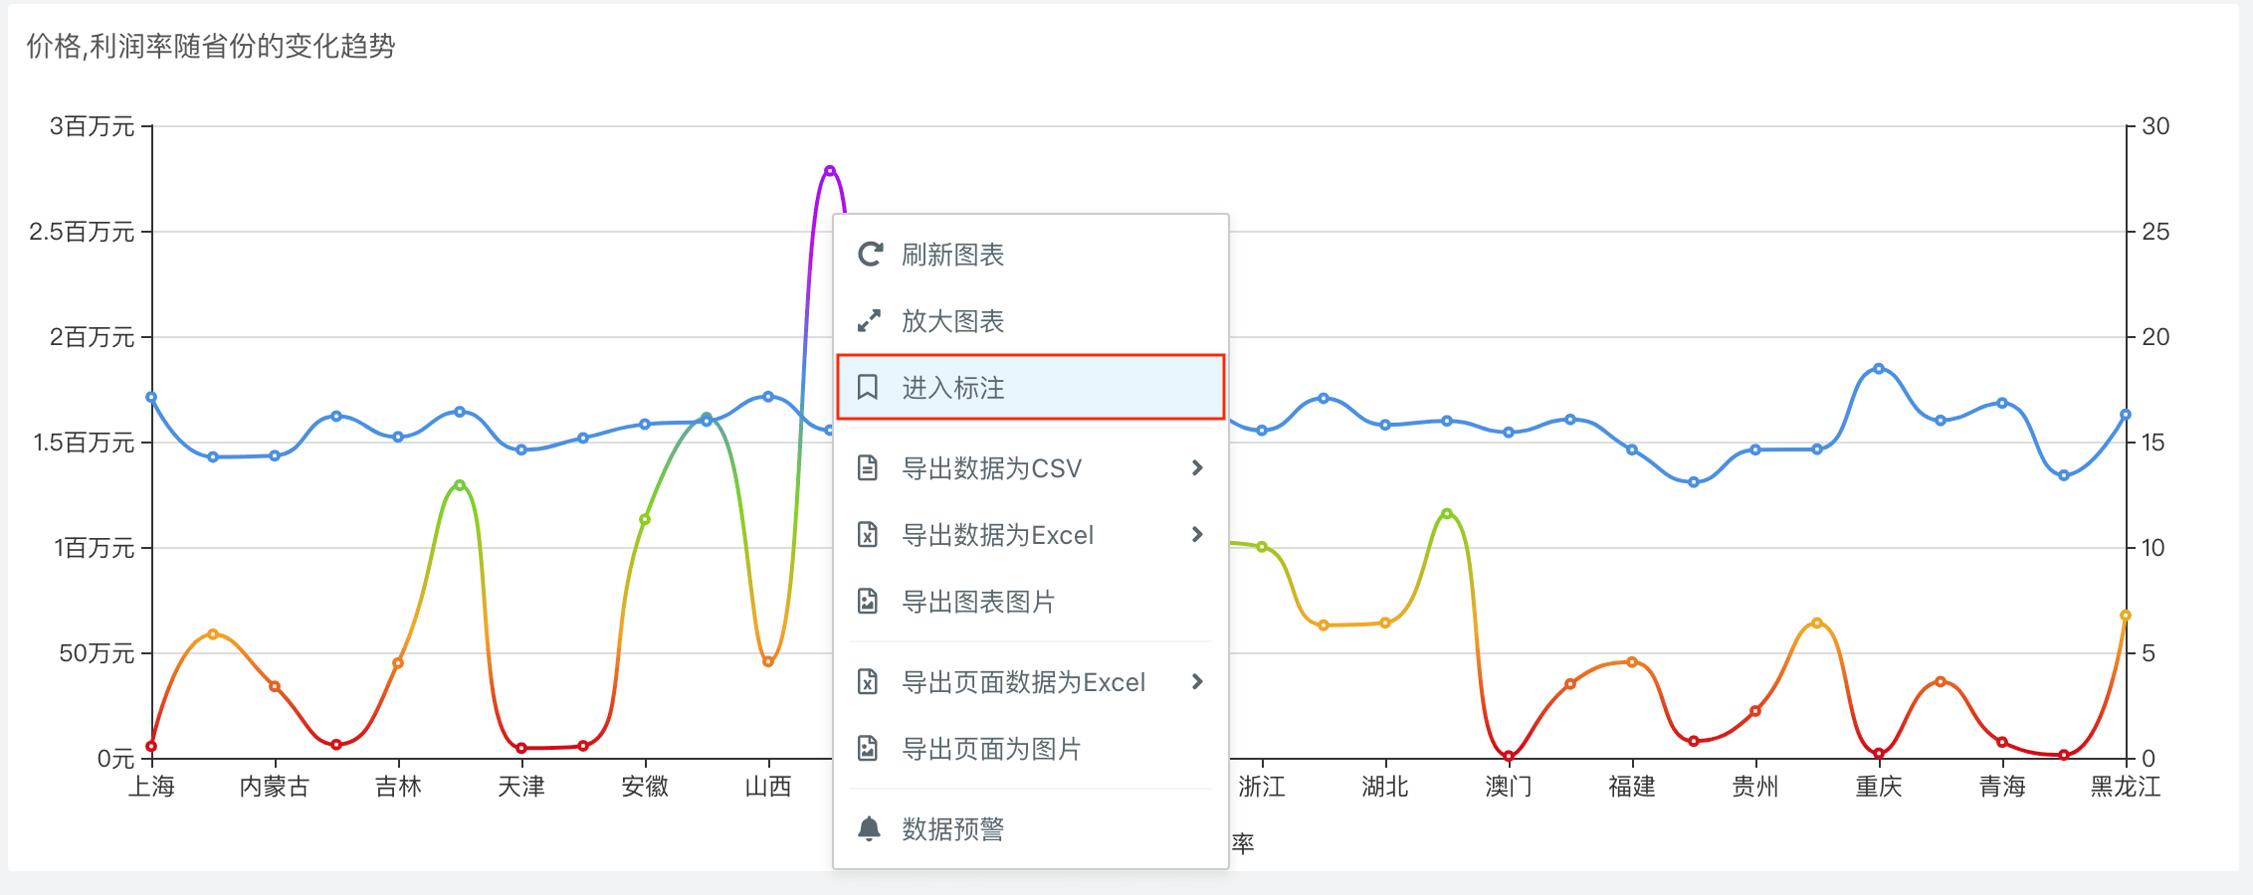The width and height of the screenshot is (2253, 895).
Task: Choose 刷新图表 menu entry
Action: coord(952,255)
